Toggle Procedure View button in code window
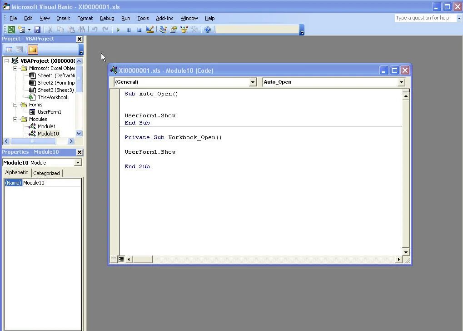 [x=114, y=259]
